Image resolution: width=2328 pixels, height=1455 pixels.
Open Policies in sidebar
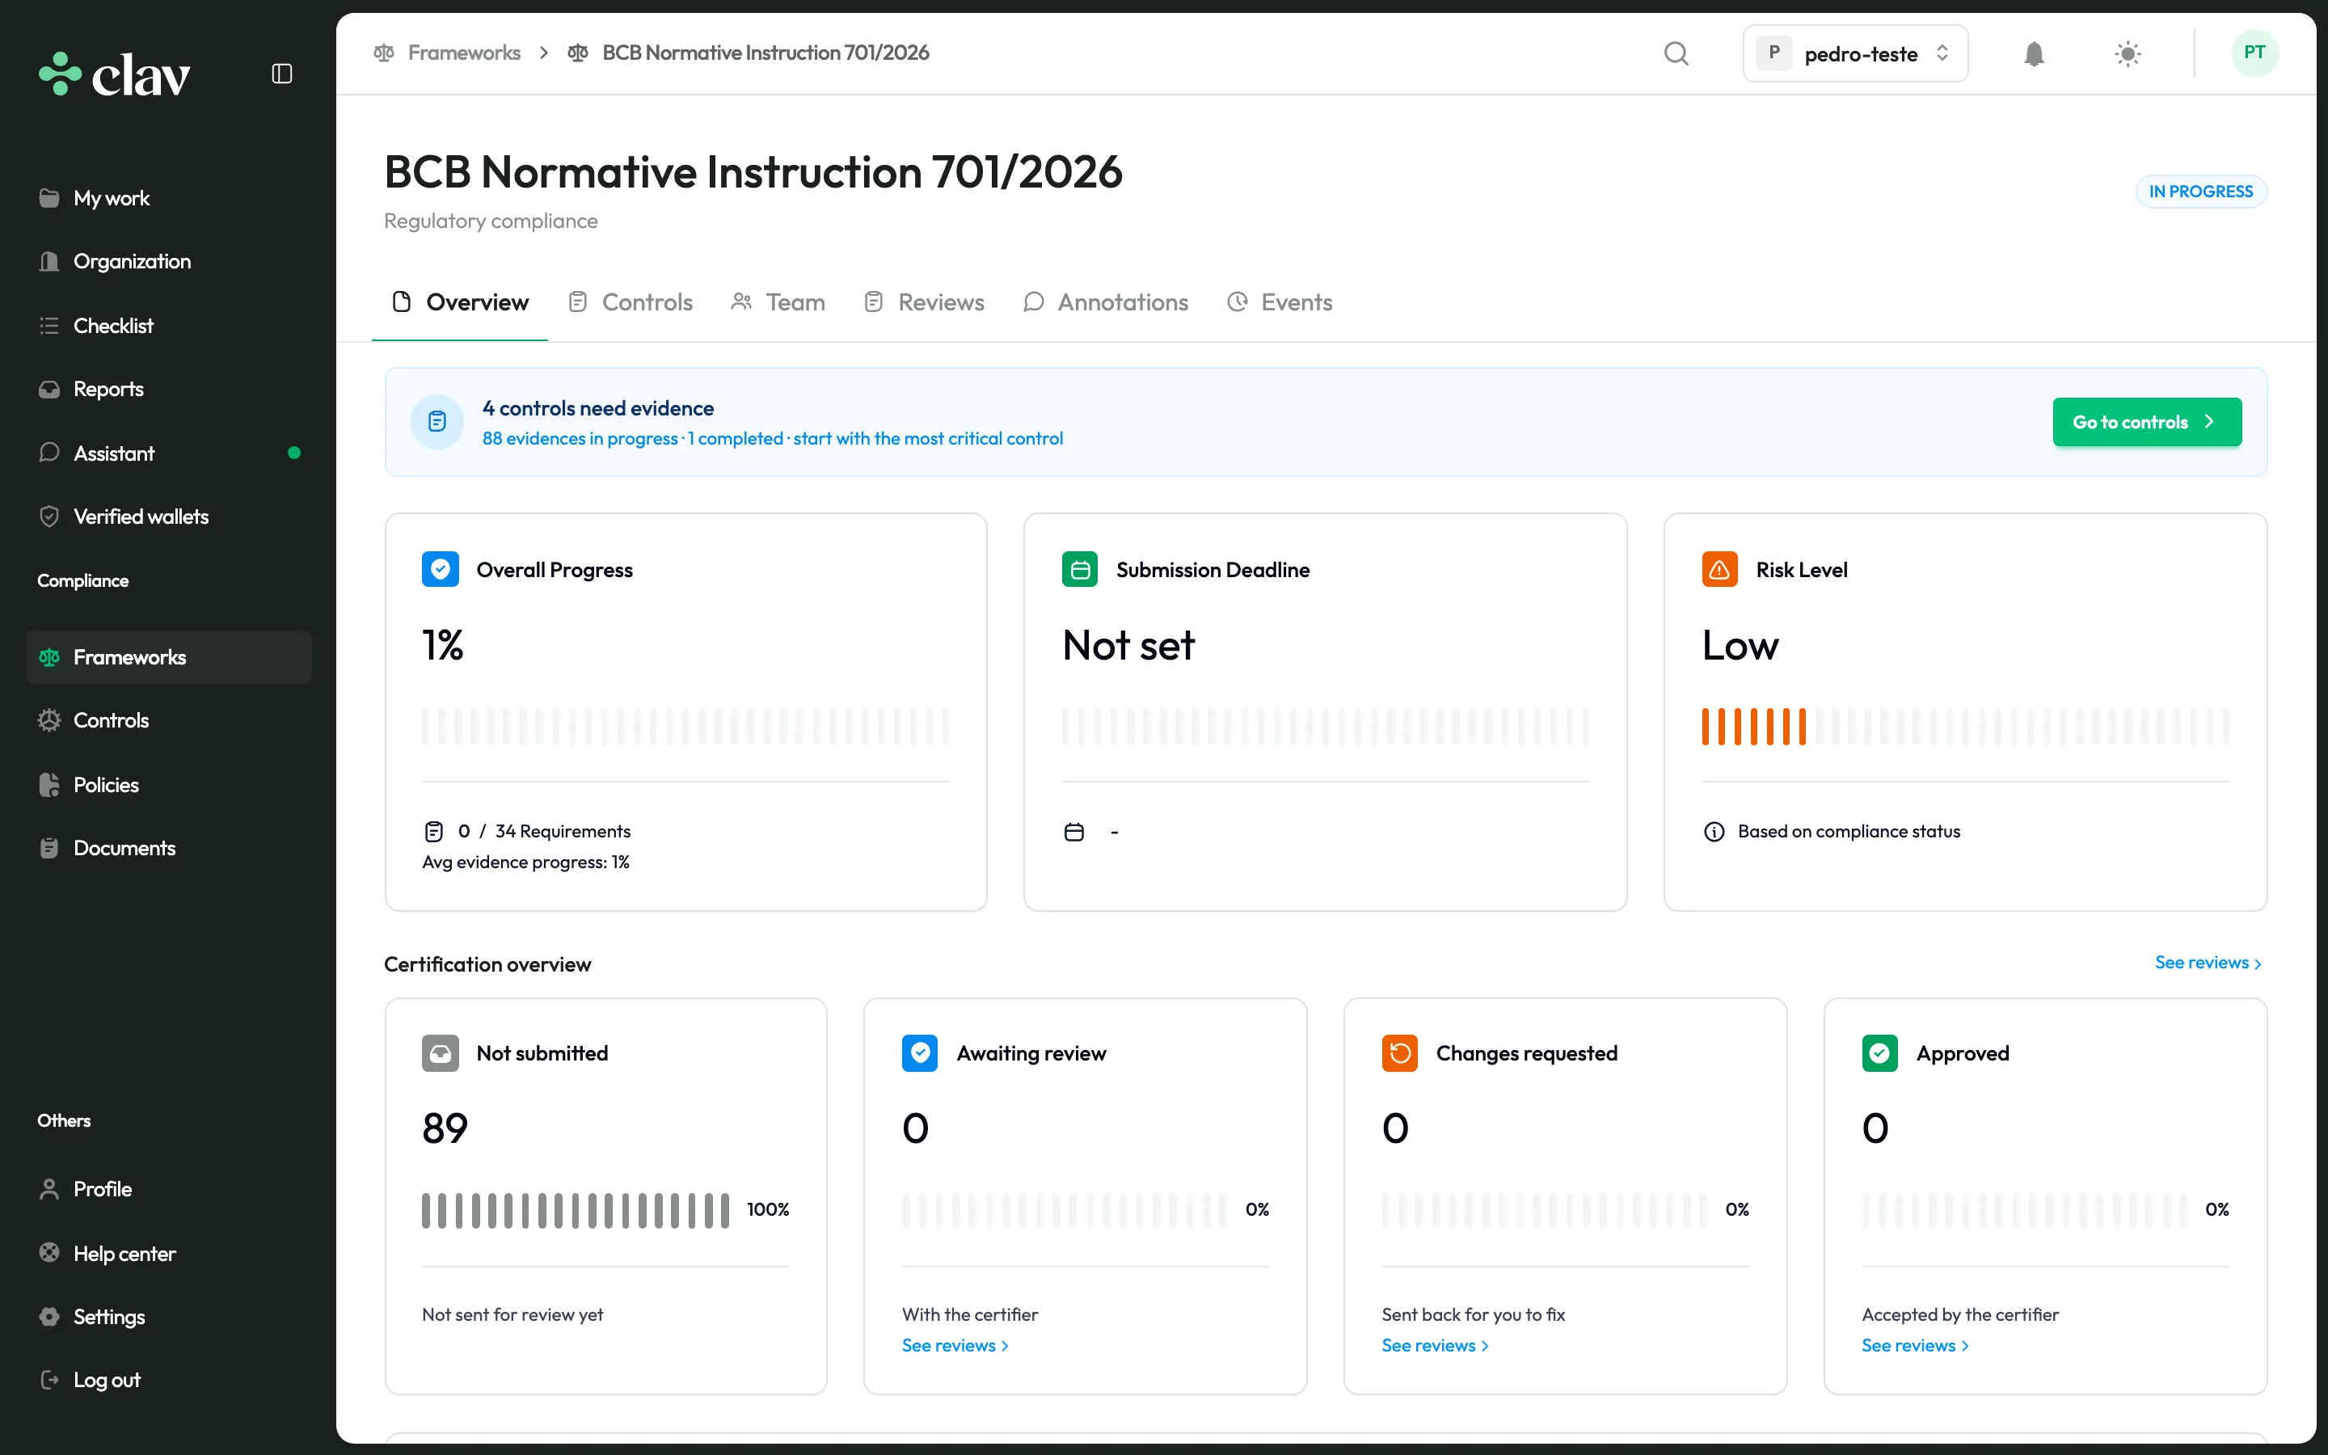(168, 785)
